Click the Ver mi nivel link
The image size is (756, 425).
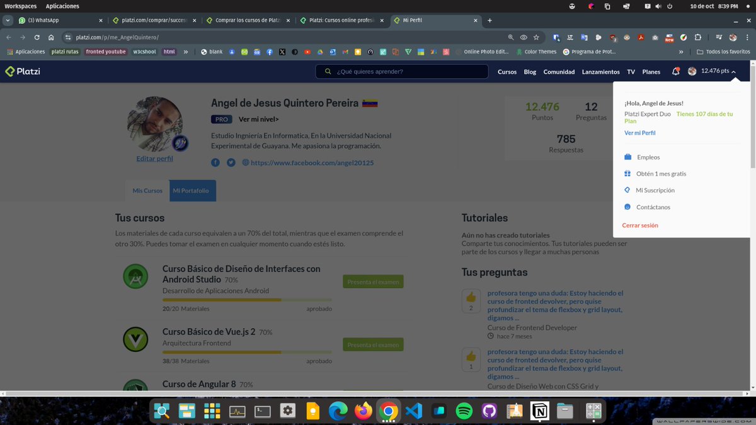tap(258, 119)
